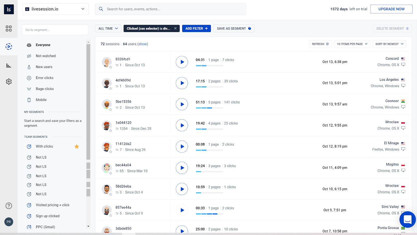Select the Not watched segment
Viewport: 417px width, 235px height.
(46, 56)
